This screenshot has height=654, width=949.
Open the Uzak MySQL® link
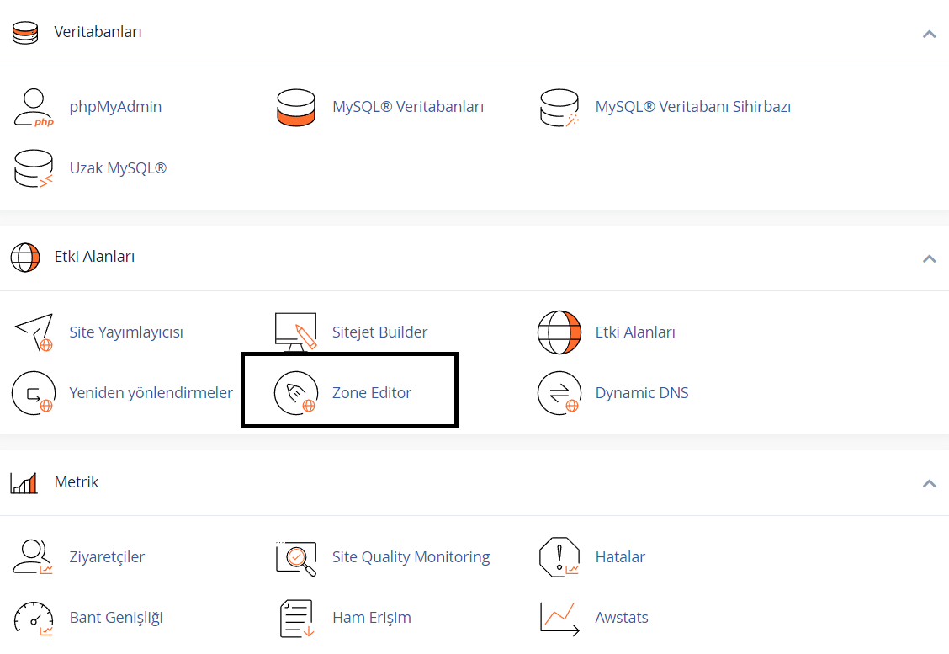(x=118, y=168)
